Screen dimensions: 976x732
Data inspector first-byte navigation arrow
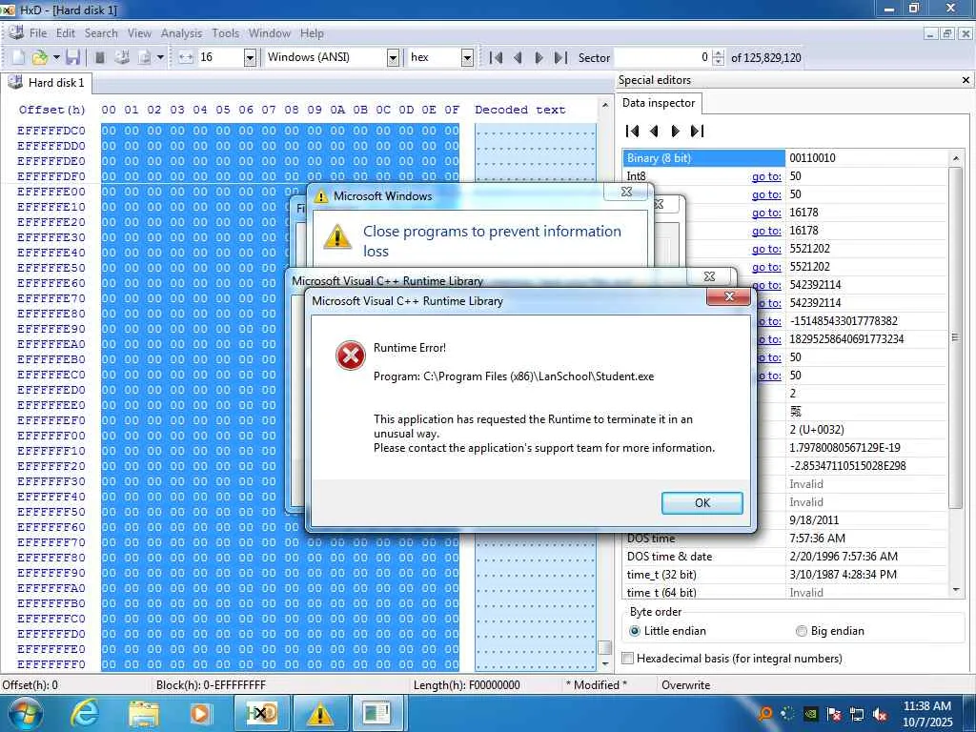tap(633, 131)
